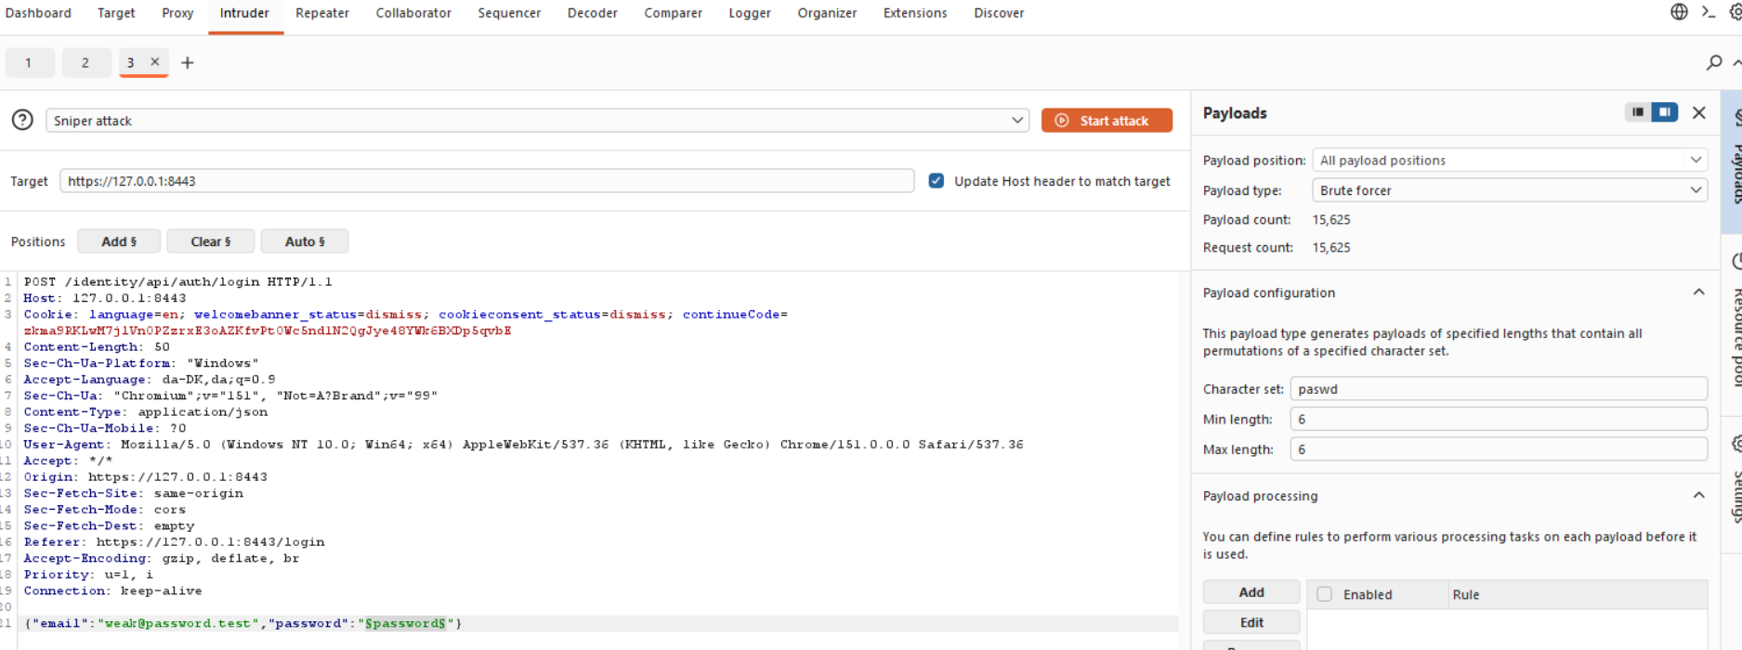The image size is (1742, 650).
Task: Select Intruder tab 1
Action: tap(29, 62)
